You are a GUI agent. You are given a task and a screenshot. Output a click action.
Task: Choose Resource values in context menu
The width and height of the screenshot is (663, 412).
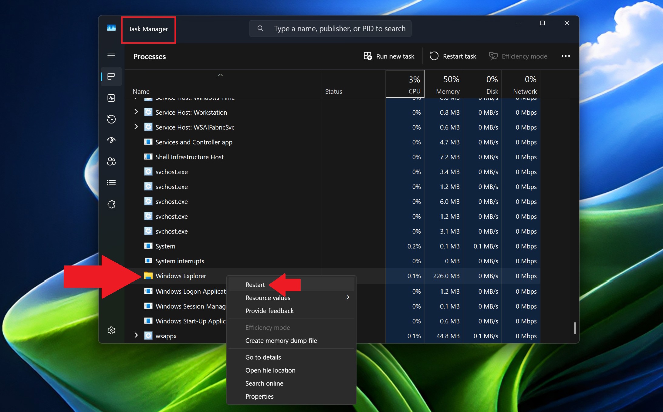click(292, 298)
